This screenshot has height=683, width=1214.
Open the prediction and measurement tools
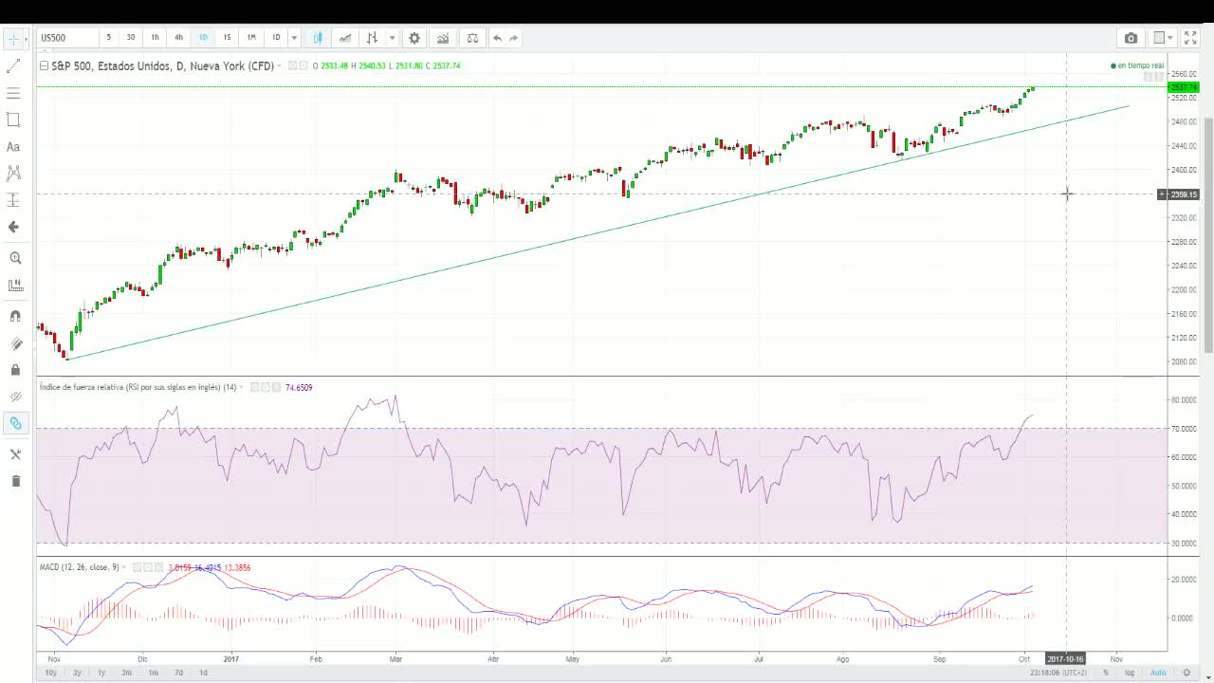coord(13,200)
